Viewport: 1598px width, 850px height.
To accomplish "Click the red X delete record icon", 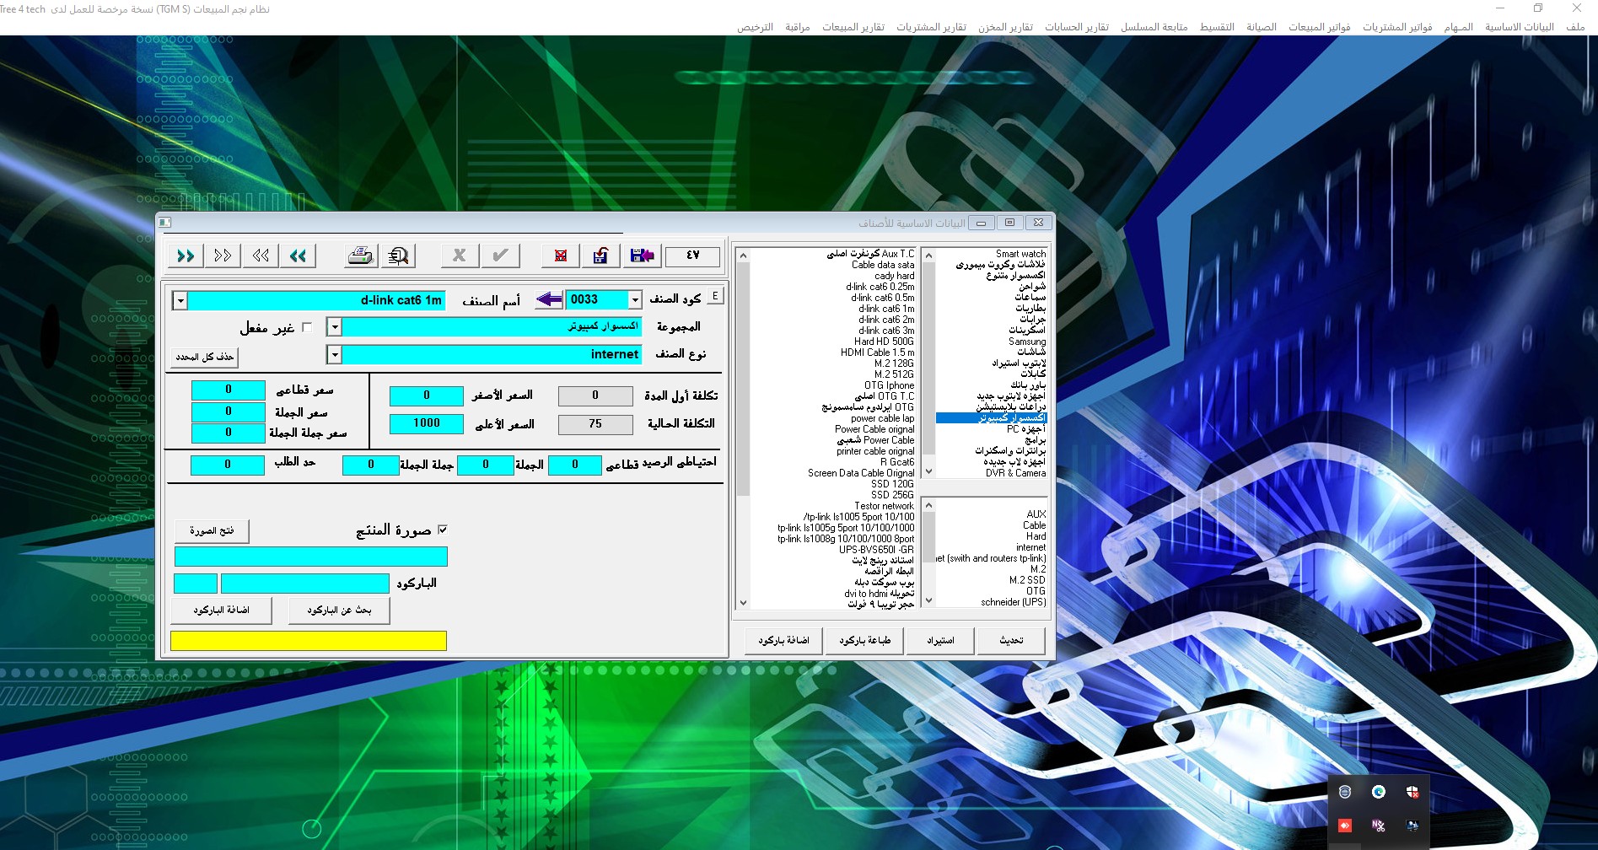I will click(561, 256).
